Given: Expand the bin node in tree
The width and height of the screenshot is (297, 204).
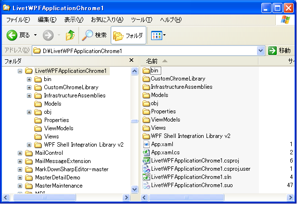Looking at the screenshot, I should [x=29, y=79].
